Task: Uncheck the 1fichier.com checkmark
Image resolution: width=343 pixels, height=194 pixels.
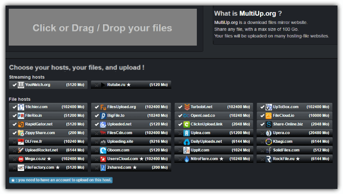Action: [x=14, y=107]
